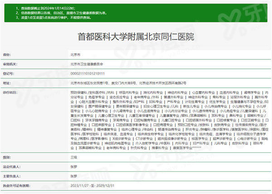Click the 主要负责人 field label
This screenshot has height=194, width=272.
[x=12, y=176]
